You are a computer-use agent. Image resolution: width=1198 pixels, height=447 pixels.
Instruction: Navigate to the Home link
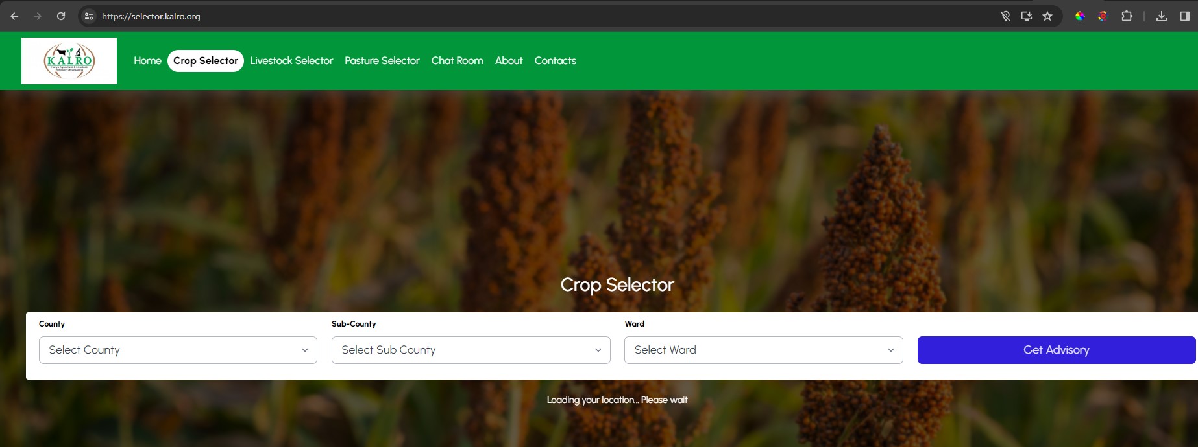[147, 61]
